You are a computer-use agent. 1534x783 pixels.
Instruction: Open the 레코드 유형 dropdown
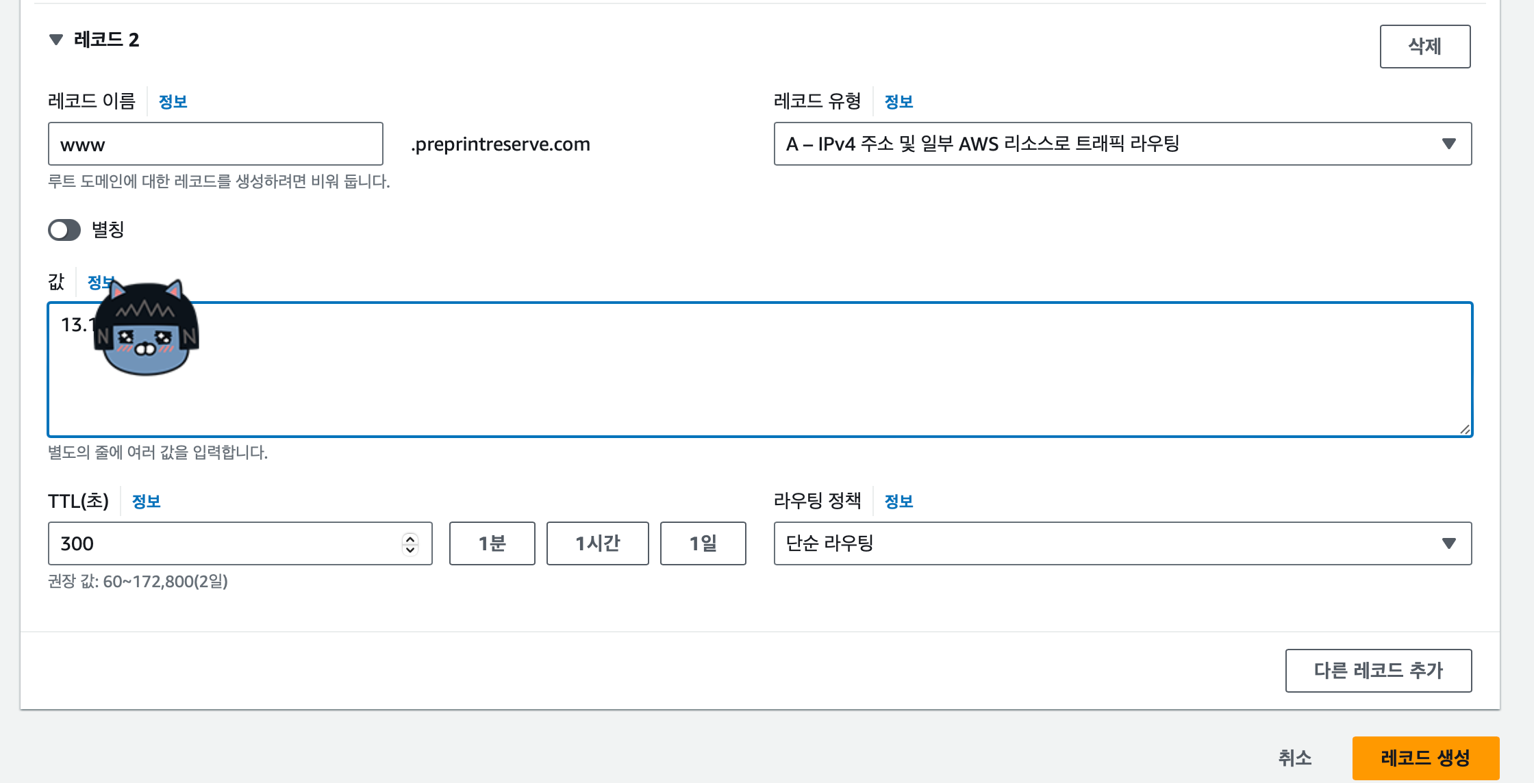(x=1122, y=144)
